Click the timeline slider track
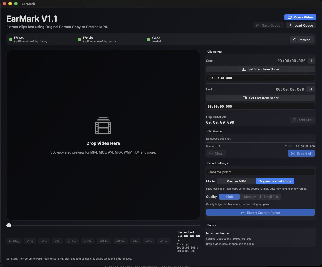Image resolution: width=322 pixels, height=267 pixels. [x=103, y=225]
